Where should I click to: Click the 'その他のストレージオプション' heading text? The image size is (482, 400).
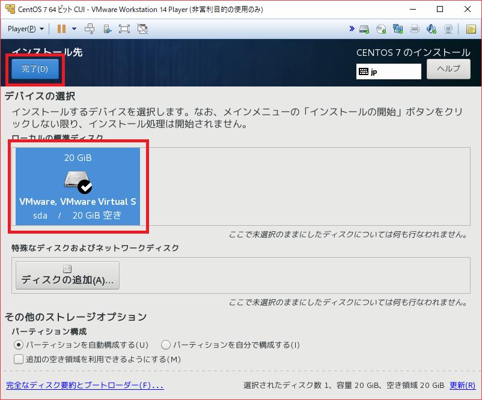pos(76,317)
